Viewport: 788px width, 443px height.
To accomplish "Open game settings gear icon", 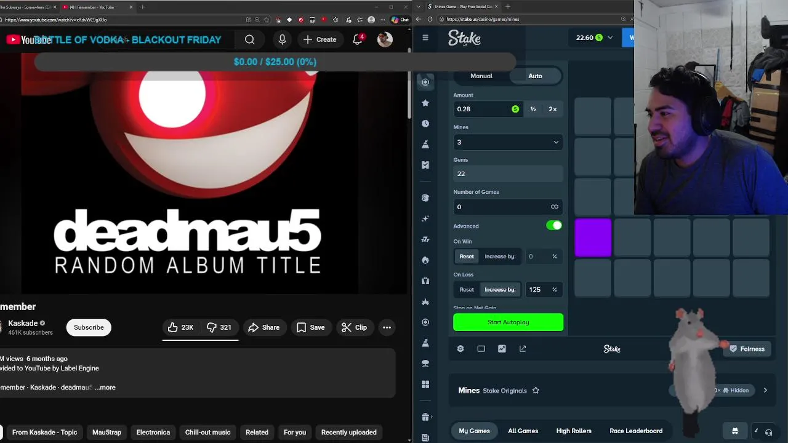I will tap(460, 349).
